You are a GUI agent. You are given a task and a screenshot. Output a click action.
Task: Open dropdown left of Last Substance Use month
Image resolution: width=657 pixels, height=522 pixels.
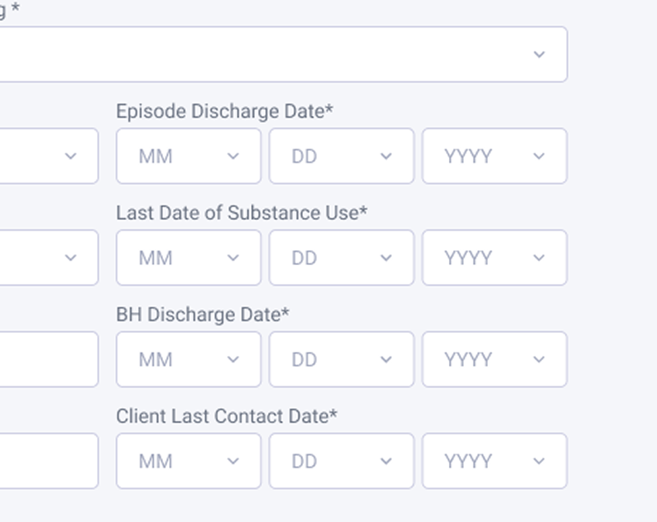(x=47, y=258)
